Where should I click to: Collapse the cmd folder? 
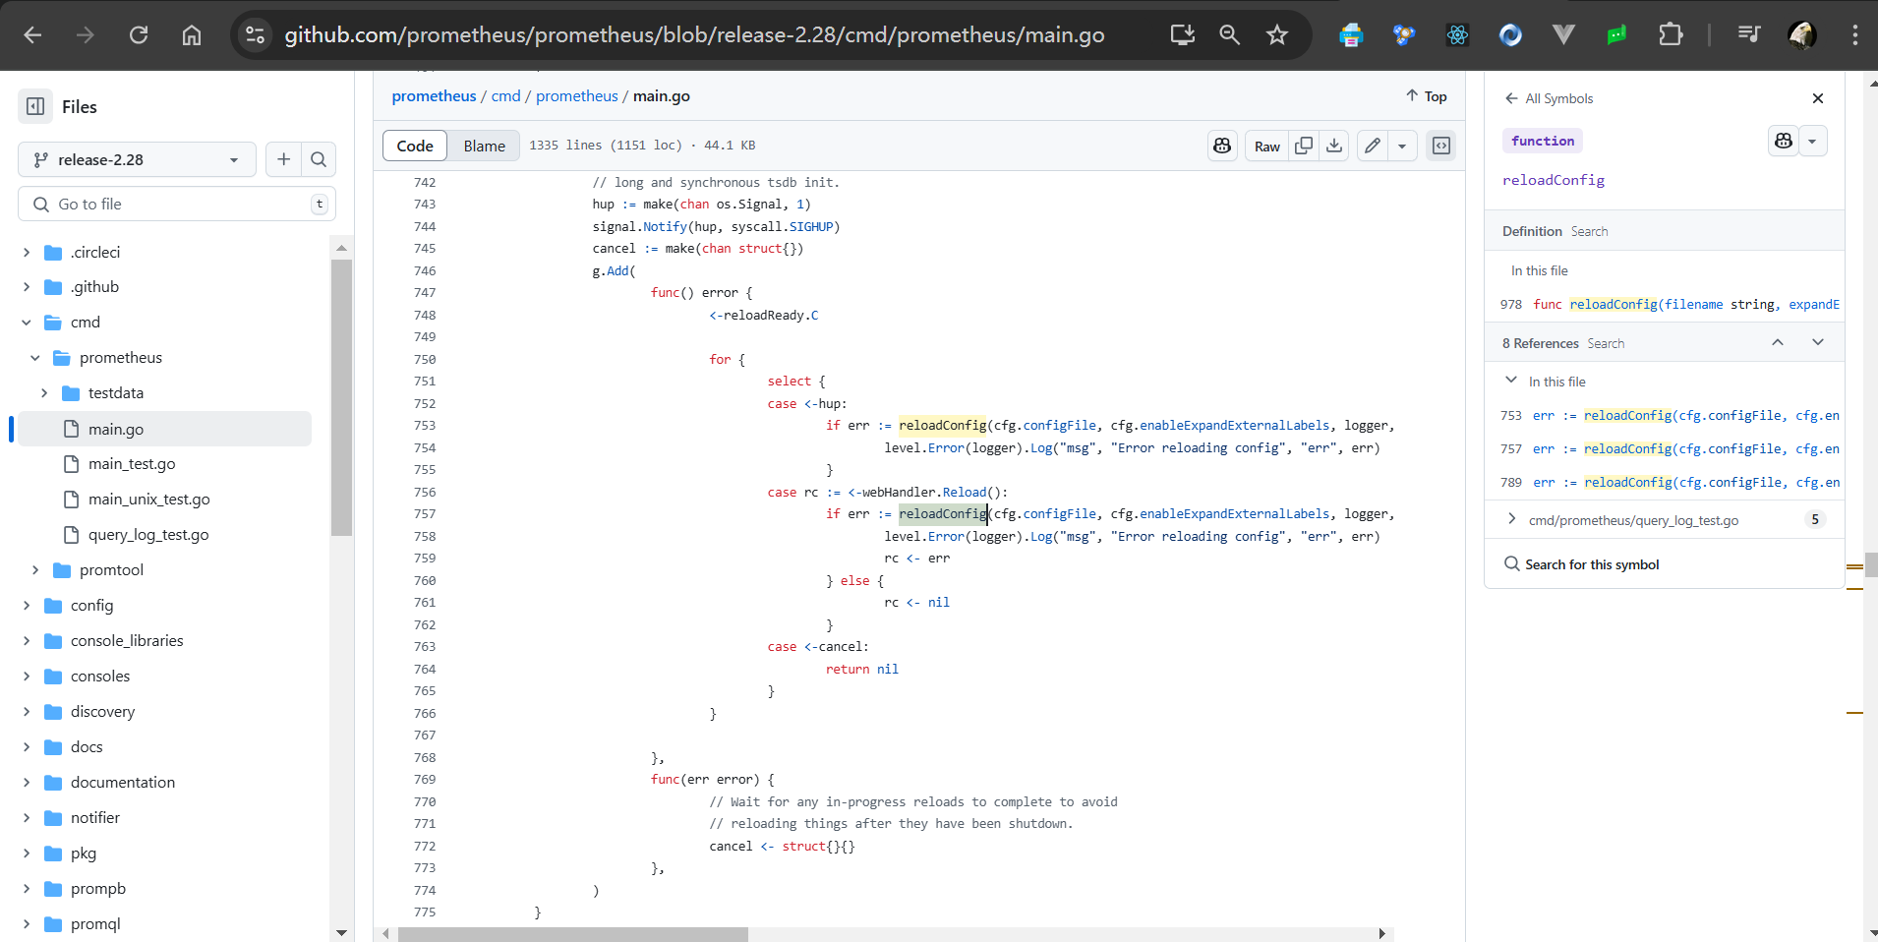point(27,323)
